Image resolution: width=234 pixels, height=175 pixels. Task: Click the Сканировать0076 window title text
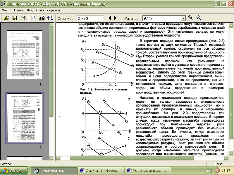56,4
